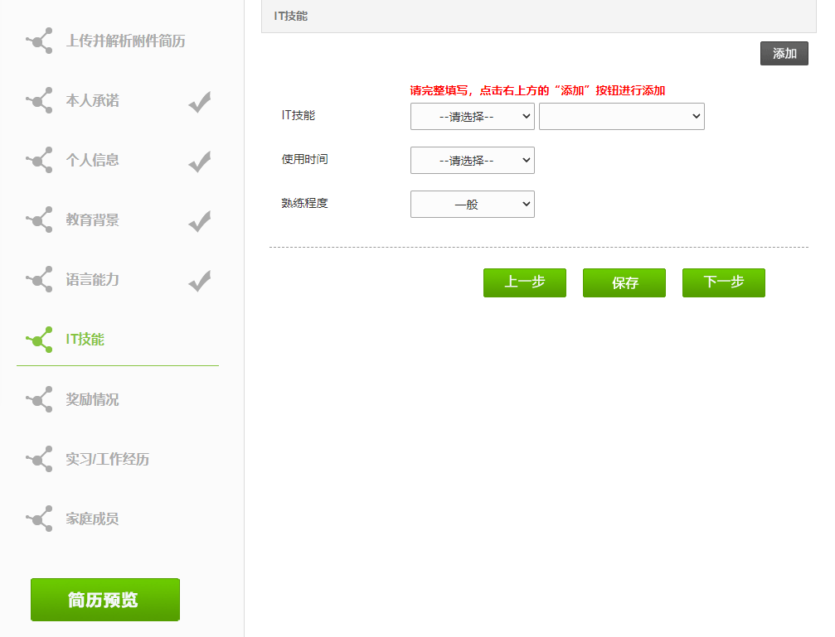The image size is (835, 637).
Task: Click the checkmark next to 本人承诺
Action: click(199, 102)
